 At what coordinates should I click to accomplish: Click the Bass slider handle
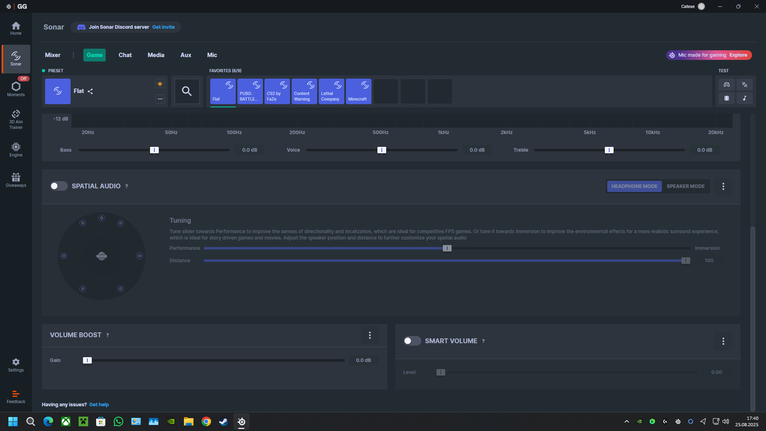154,150
